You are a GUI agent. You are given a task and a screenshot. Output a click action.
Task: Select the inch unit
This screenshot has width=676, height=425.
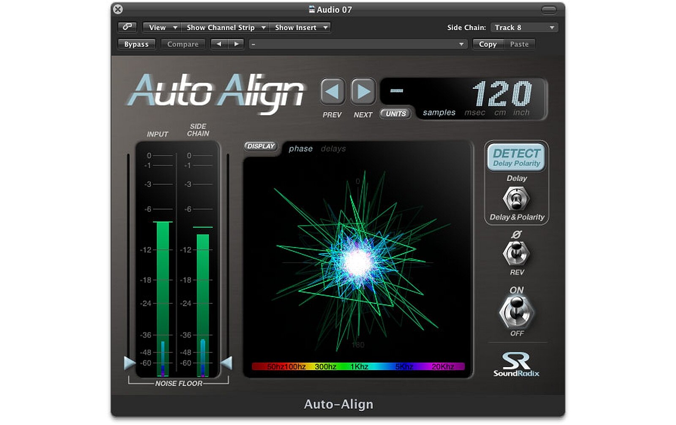click(521, 113)
